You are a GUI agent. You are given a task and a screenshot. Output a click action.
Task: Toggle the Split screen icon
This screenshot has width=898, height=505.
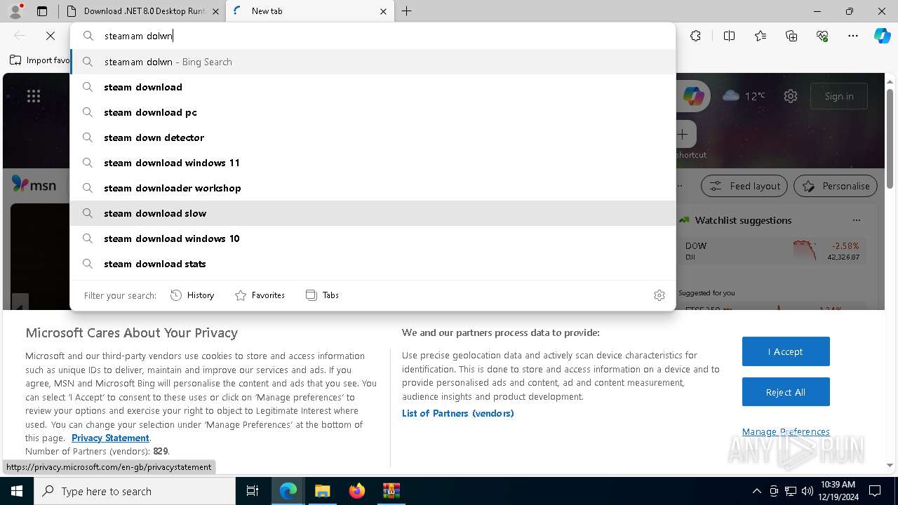point(729,36)
